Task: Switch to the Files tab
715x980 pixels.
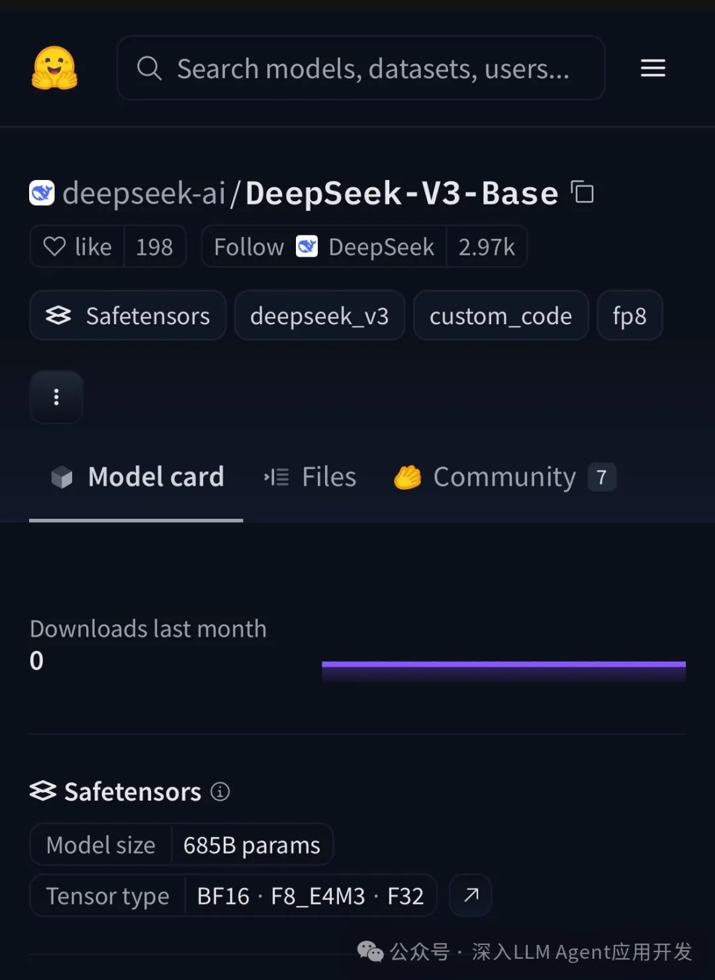Action: pos(310,477)
